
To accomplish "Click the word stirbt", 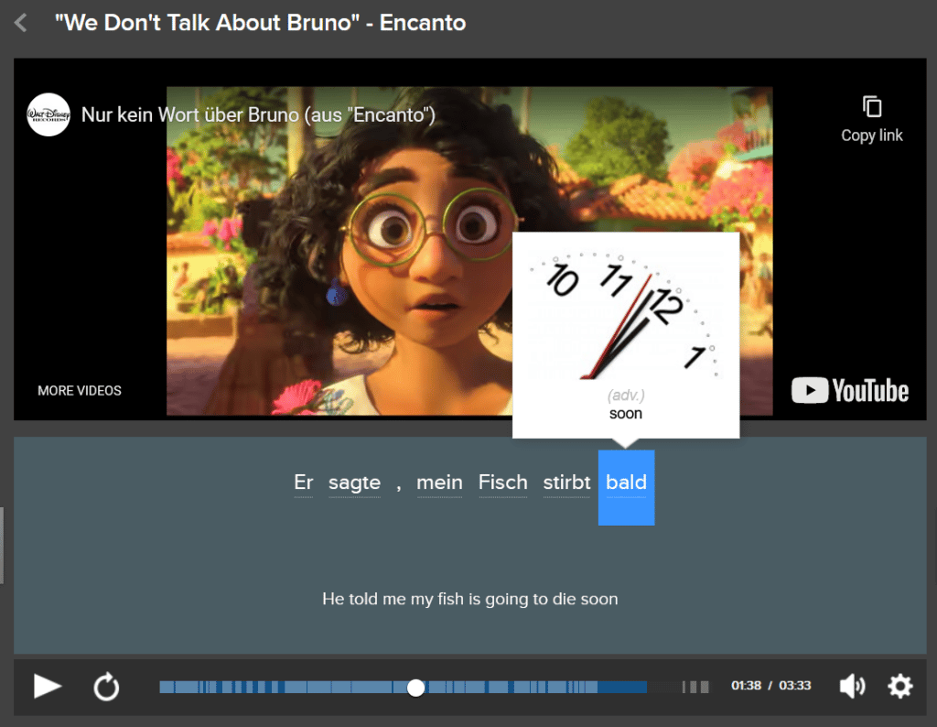I will click(x=566, y=483).
